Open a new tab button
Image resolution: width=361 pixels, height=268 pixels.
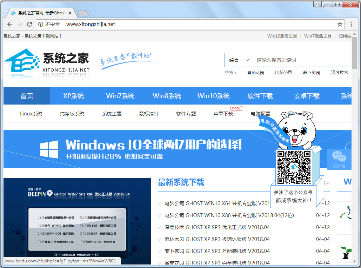tap(83, 13)
